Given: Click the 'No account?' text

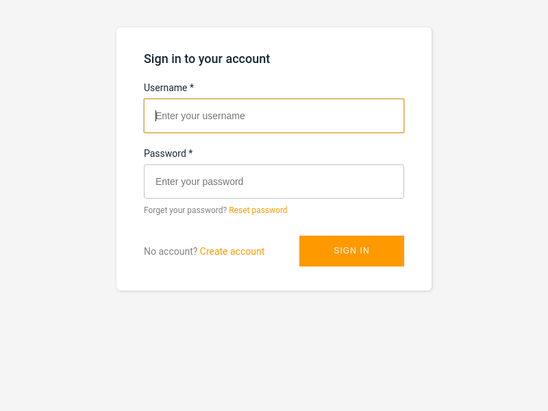Looking at the screenshot, I should (171, 251).
